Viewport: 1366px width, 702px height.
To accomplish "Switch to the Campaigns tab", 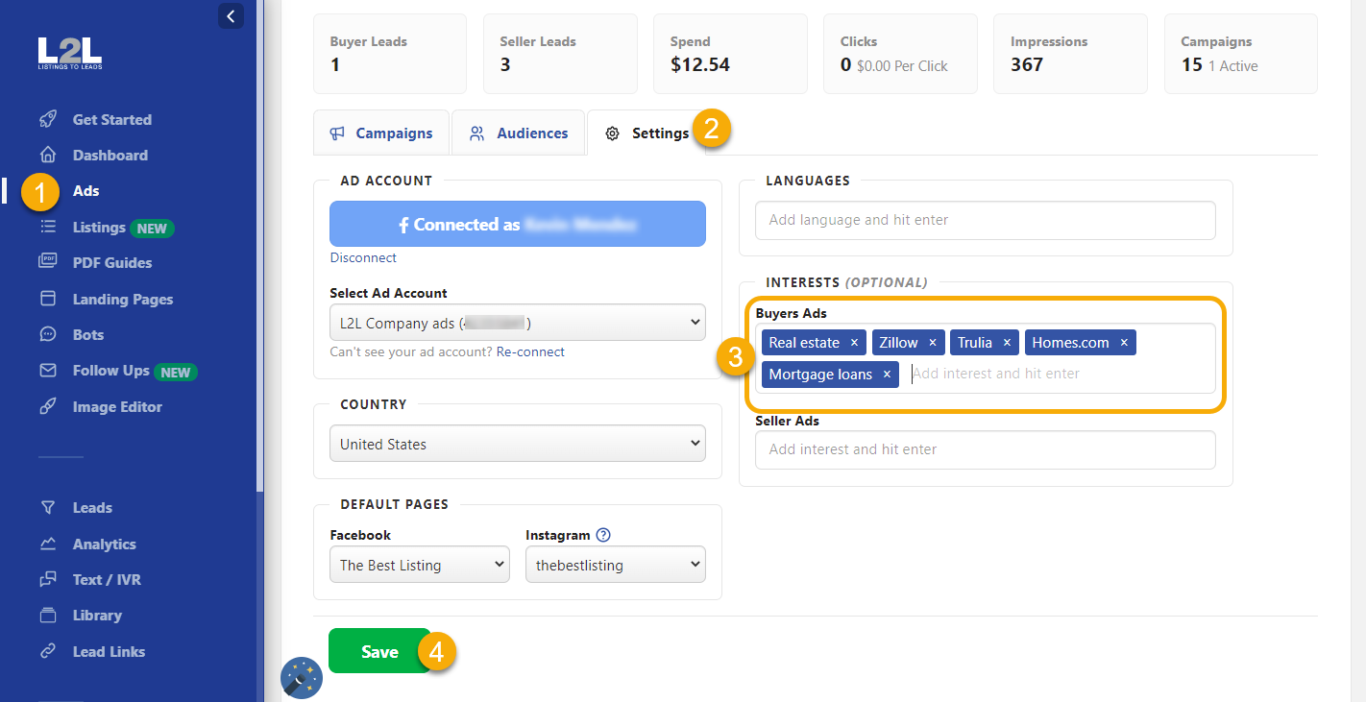I will point(381,133).
